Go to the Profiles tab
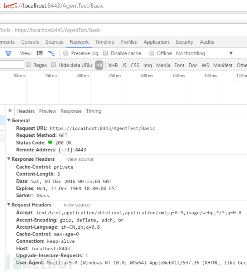 pos(129,42)
